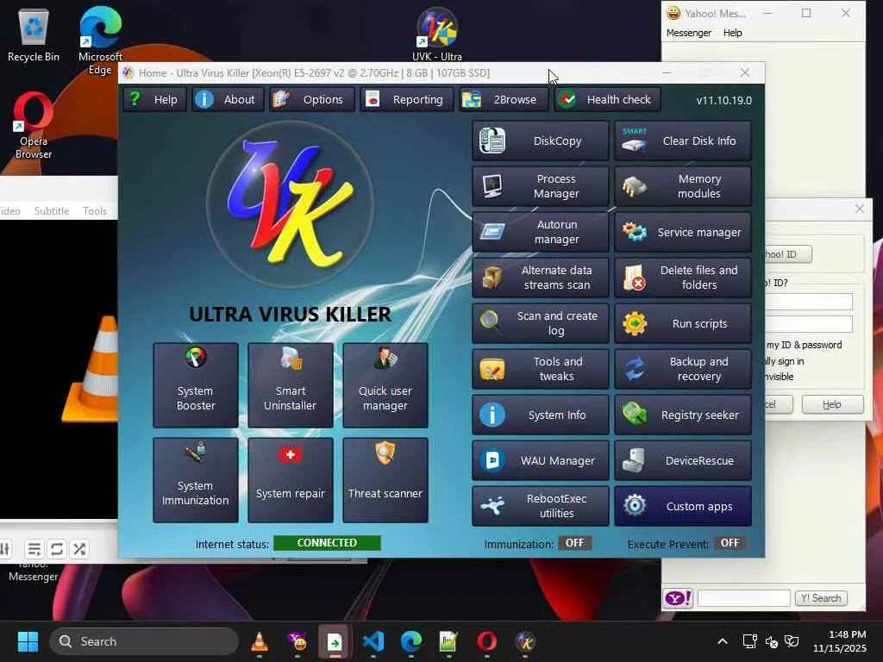
Task: Open Run scripts tool
Action: pos(683,324)
